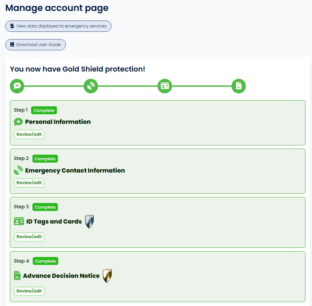Click the Complete badge next to Step 1
Viewport: 312px width, 306px height.
point(44,110)
